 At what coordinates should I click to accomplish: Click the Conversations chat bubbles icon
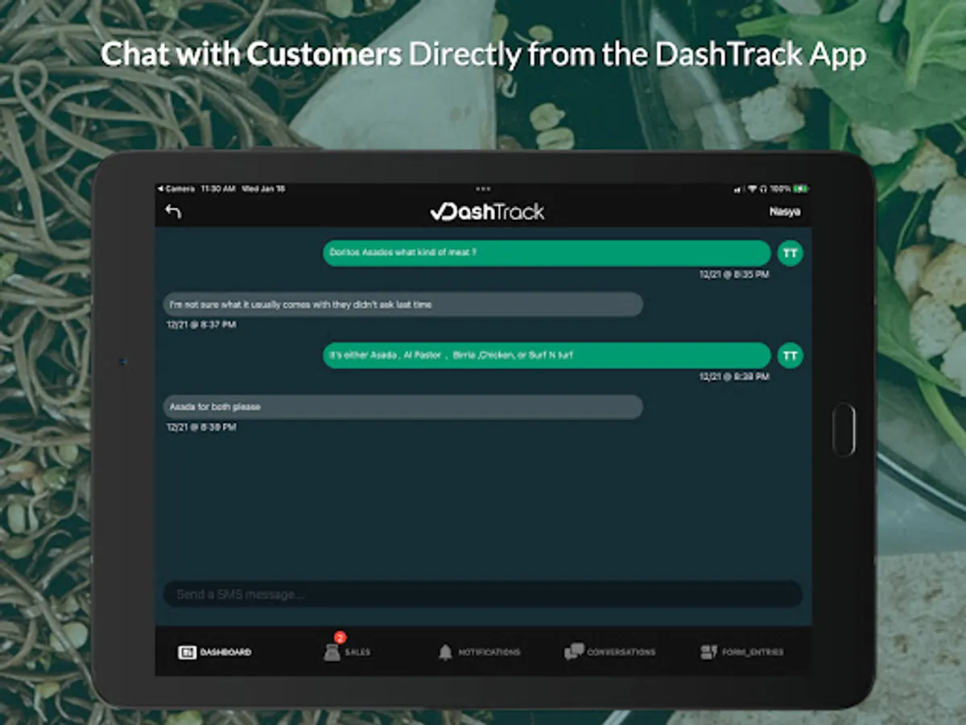(574, 652)
